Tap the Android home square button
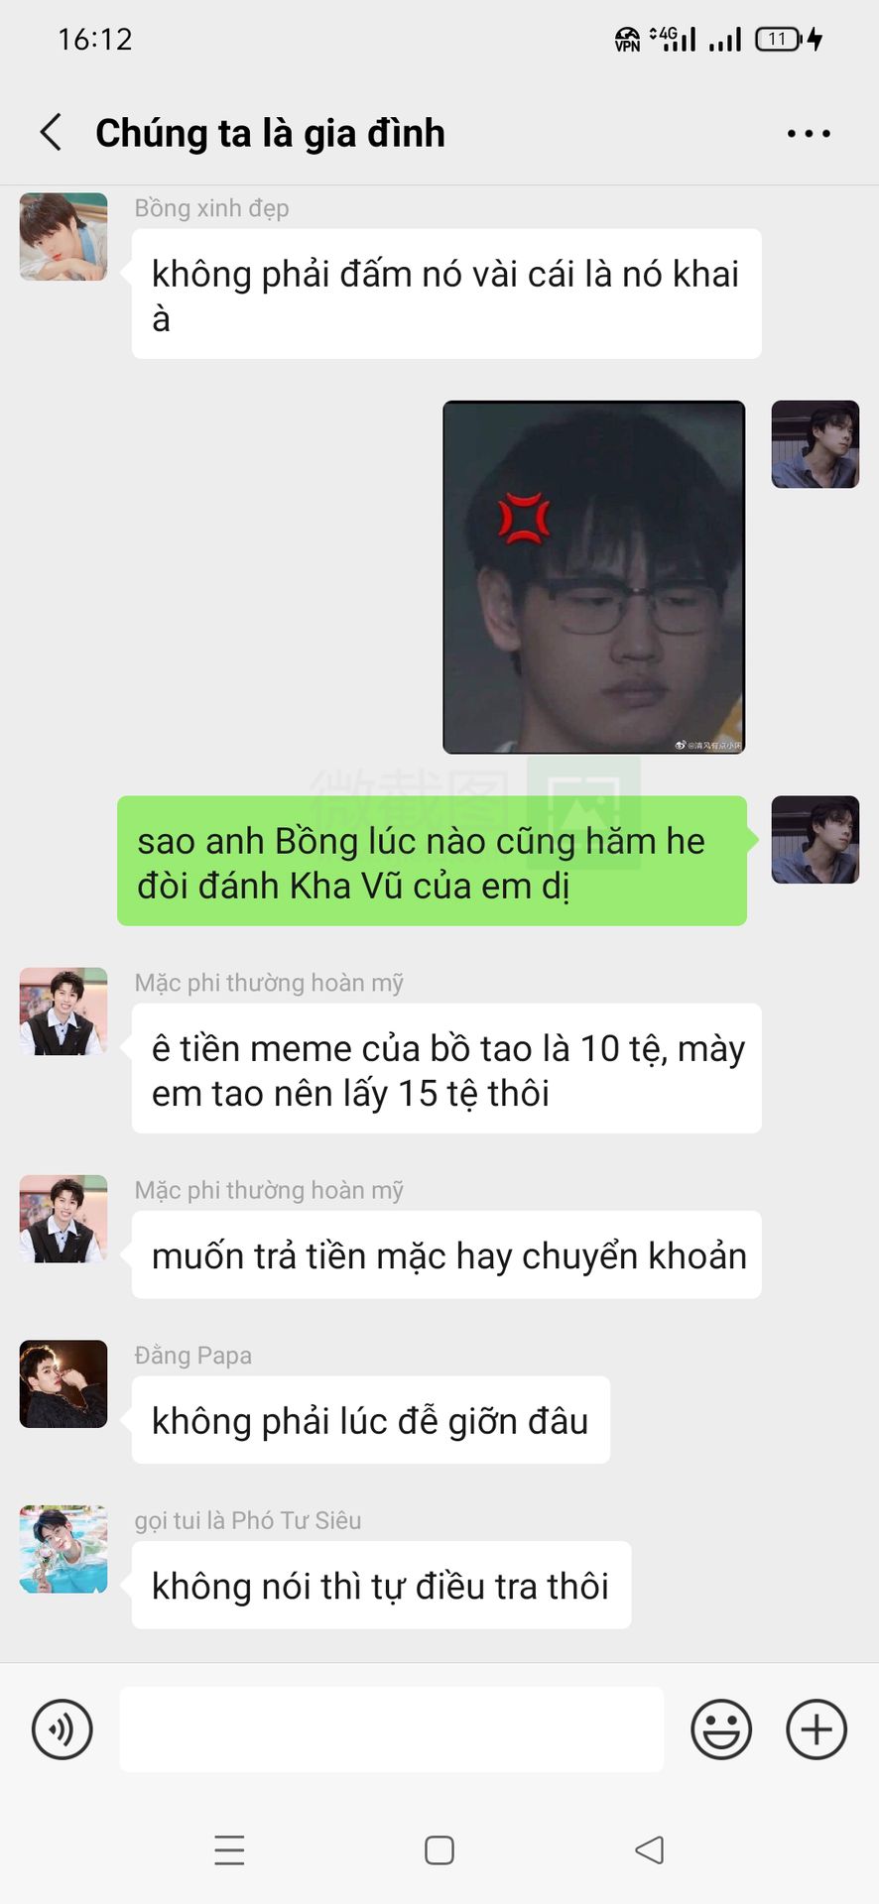Image resolution: width=879 pixels, height=1904 pixels. 439,1850
